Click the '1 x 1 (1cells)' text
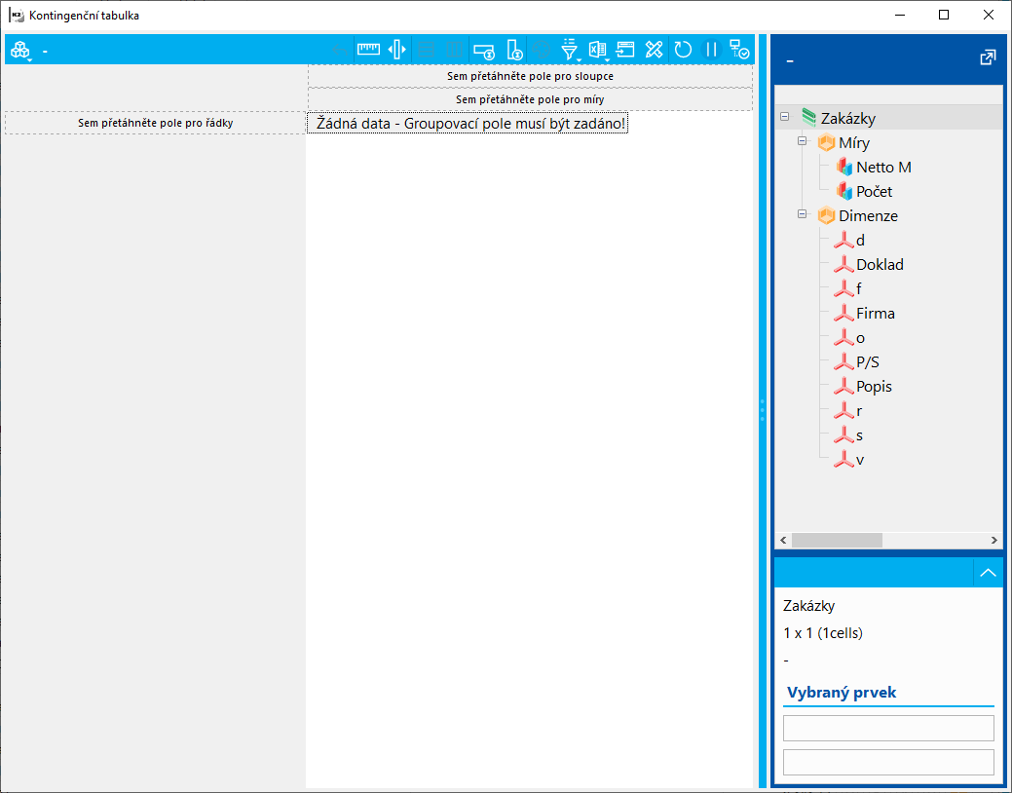This screenshot has width=1012, height=793. click(823, 633)
